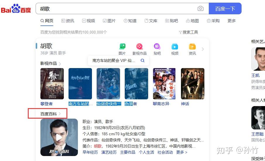Click the 南方车站的聚会 VIP popup text
Image resolution: width=265 pixels, height=161 pixels.
114,60
